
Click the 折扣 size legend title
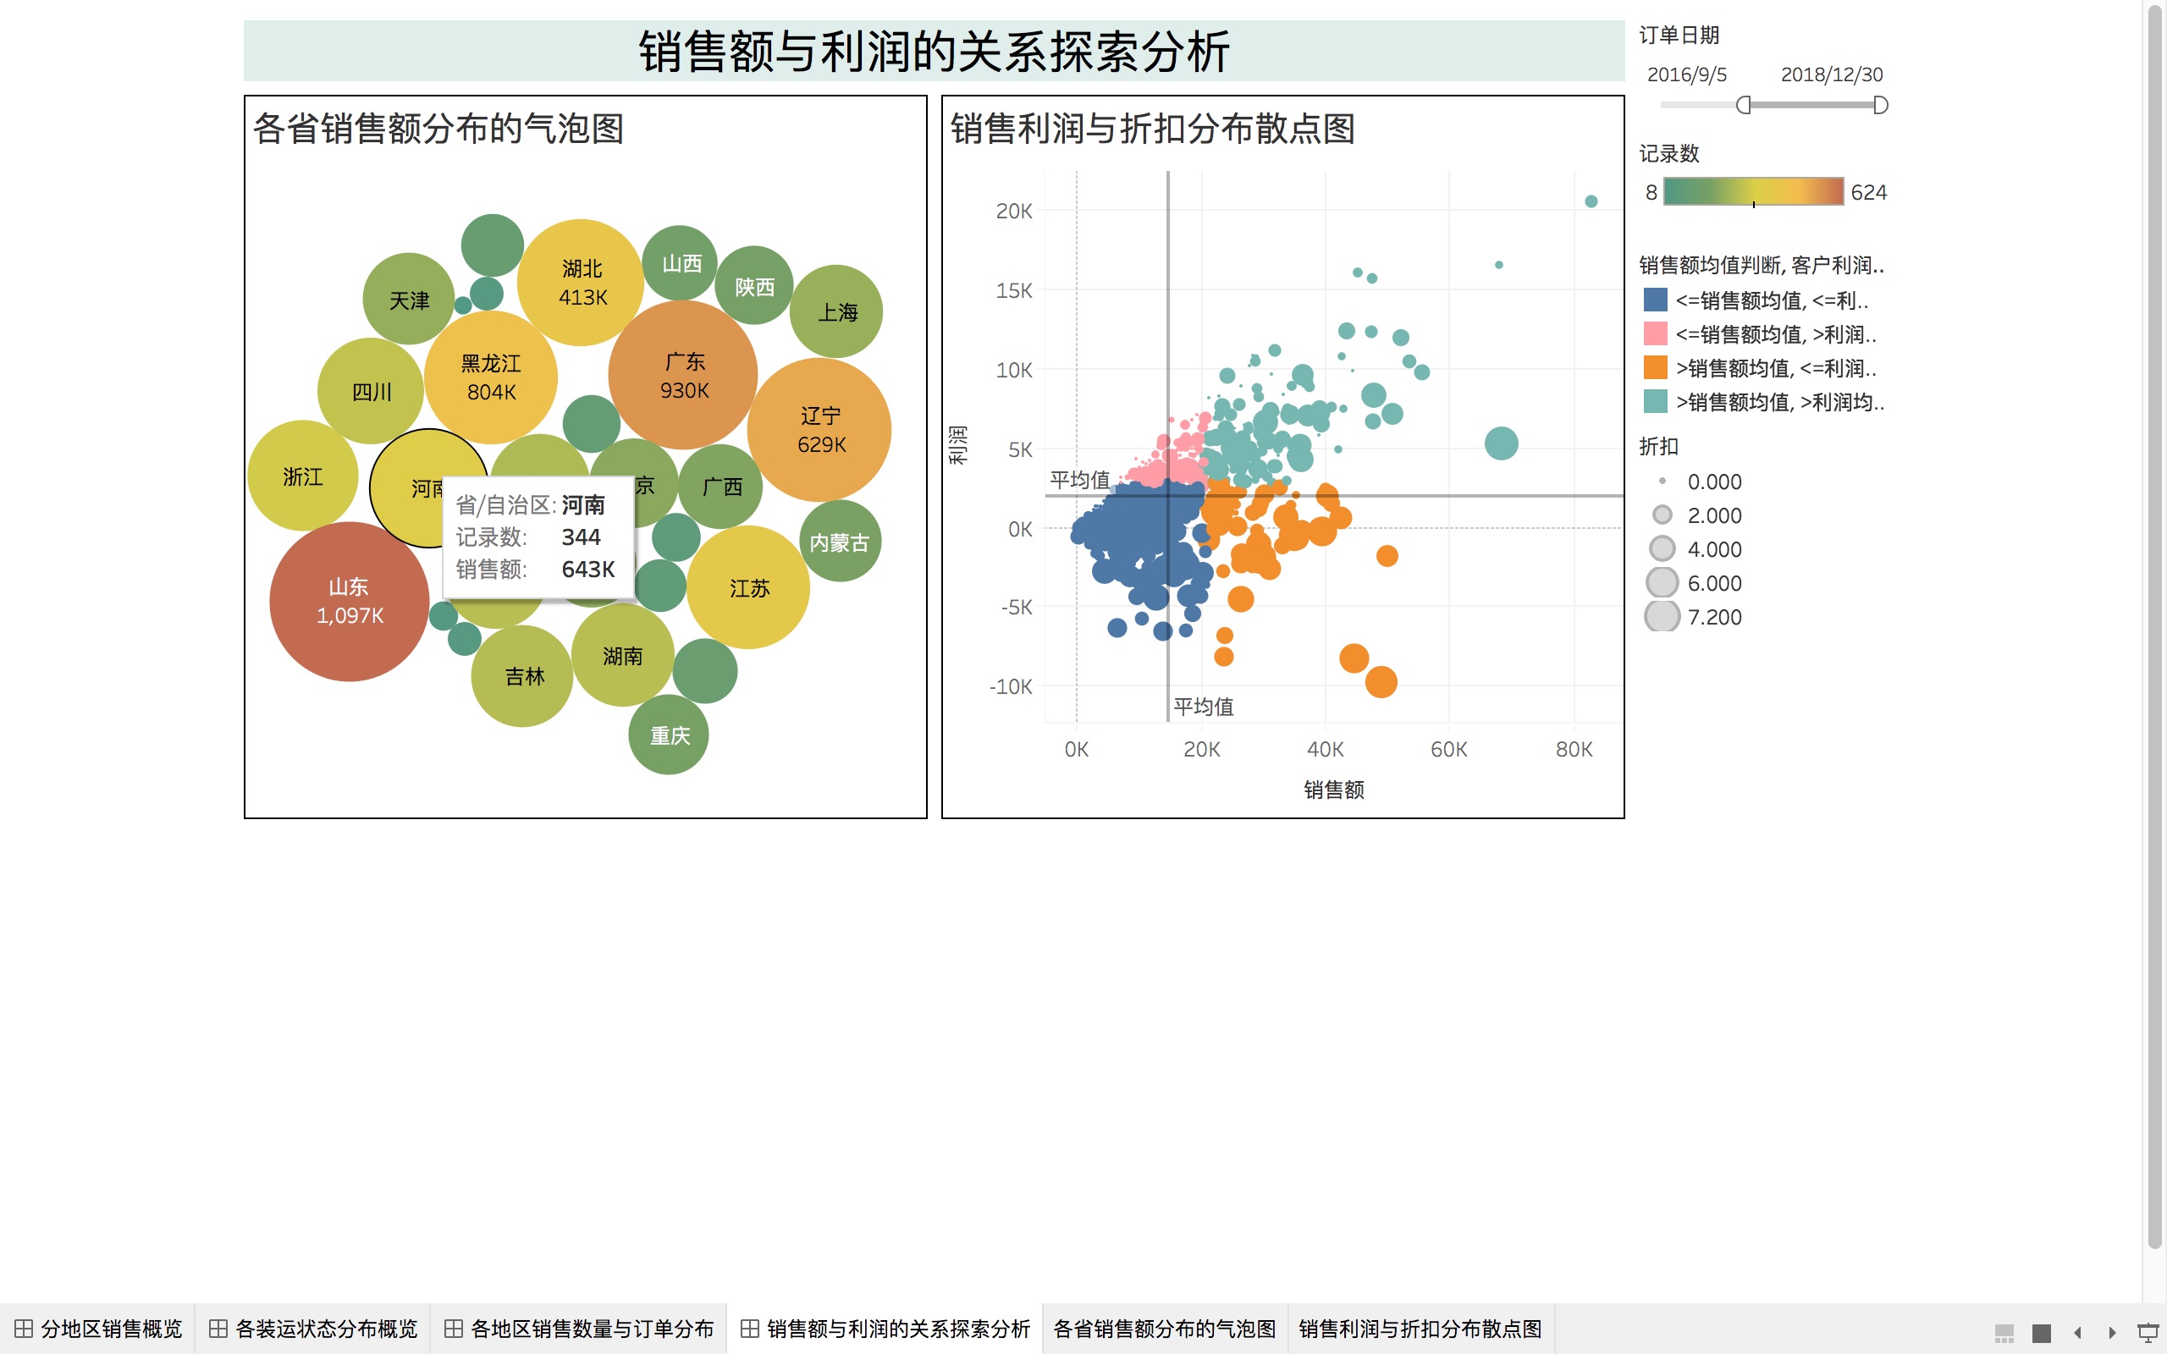(1658, 446)
